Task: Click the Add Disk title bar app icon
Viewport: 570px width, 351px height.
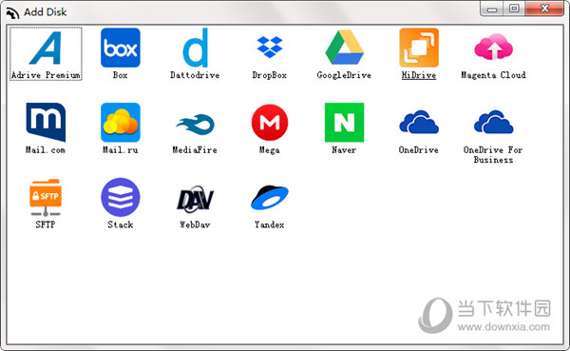Action: click(12, 12)
